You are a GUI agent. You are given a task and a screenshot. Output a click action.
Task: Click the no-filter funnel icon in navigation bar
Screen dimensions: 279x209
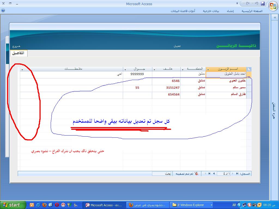[196, 174]
